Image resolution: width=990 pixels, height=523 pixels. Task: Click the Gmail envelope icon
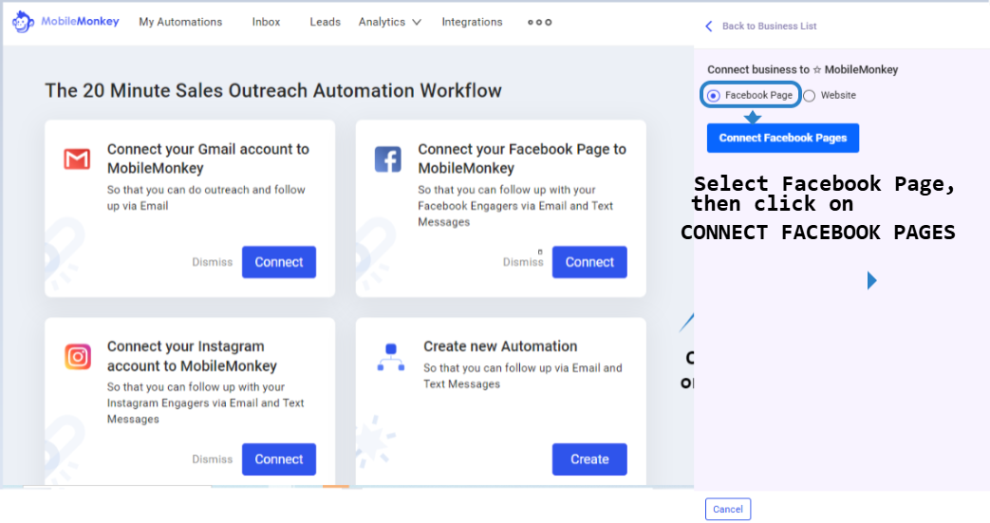pos(77,159)
